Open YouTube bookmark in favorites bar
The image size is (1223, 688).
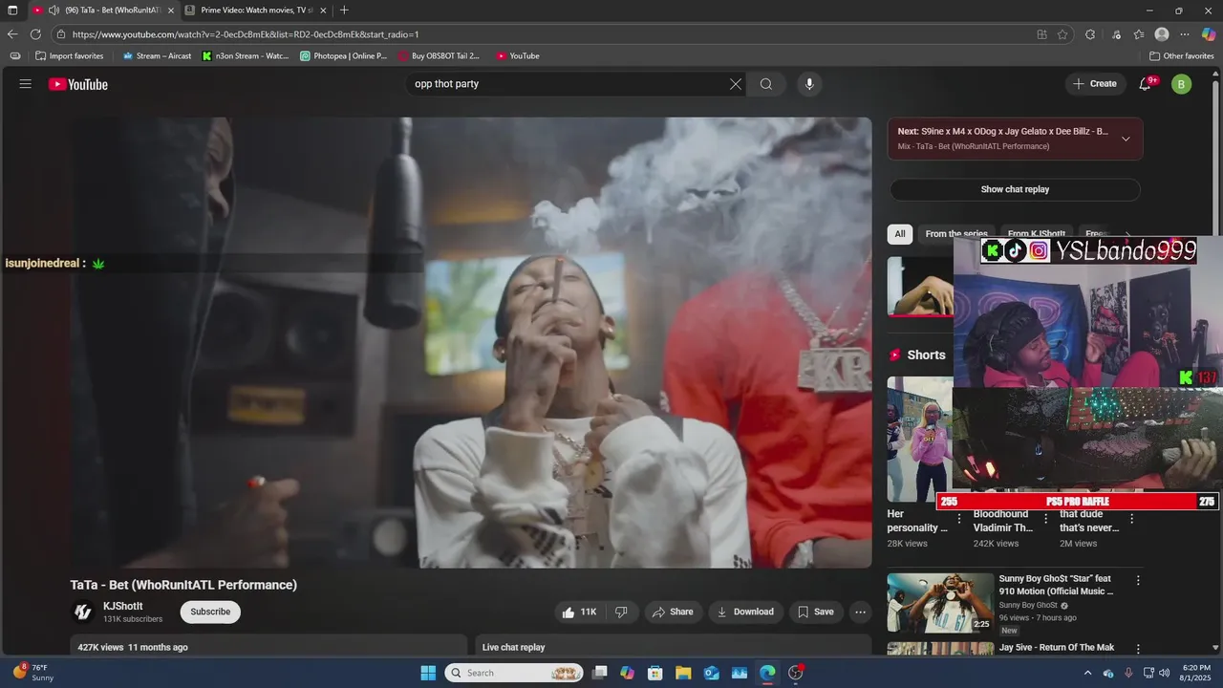[x=518, y=56]
